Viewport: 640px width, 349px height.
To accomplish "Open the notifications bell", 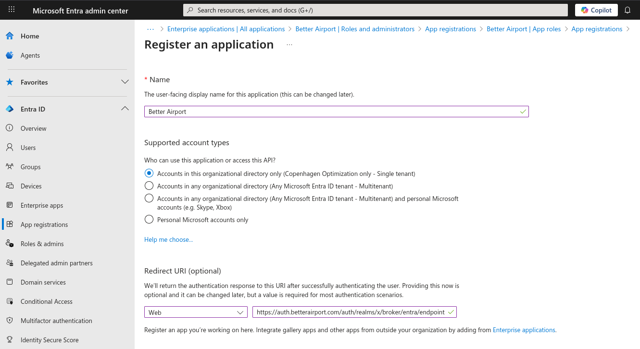I will [x=627, y=10].
